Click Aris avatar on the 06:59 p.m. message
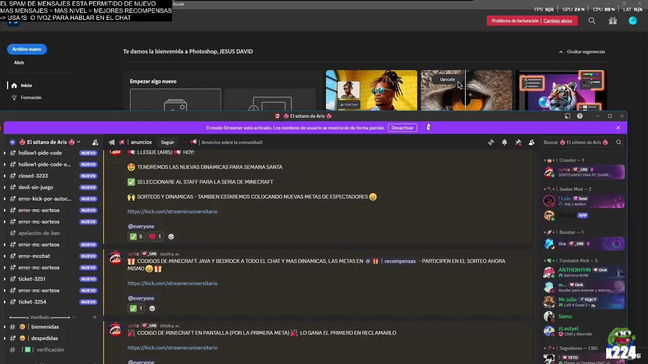This screenshot has width=648, height=364. click(116, 257)
